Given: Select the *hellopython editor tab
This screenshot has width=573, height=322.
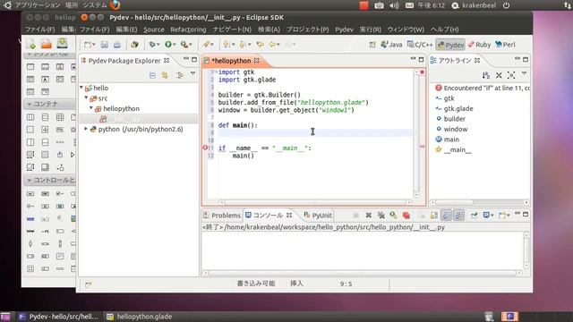Looking at the screenshot, I should [231, 61].
